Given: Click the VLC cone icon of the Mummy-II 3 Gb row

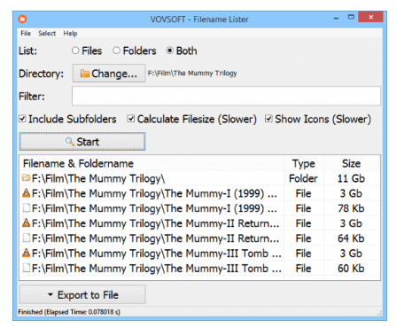Looking at the screenshot, I should pyautogui.click(x=27, y=223).
